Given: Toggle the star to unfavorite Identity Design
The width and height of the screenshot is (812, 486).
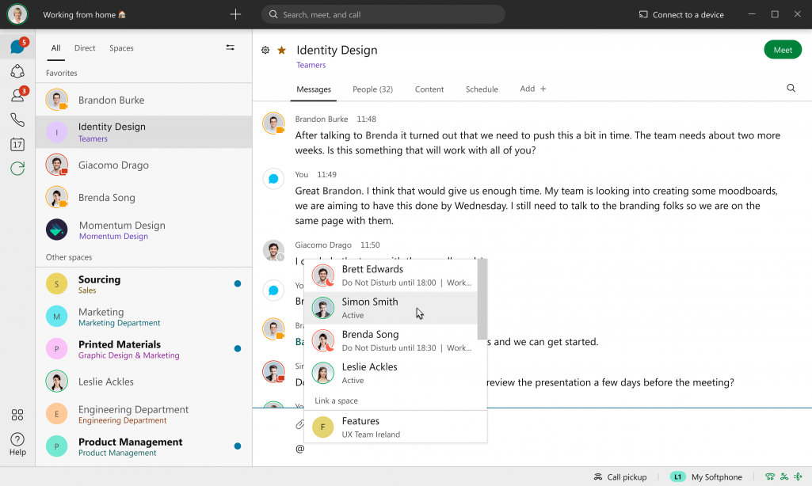Looking at the screenshot, I should [x=282, y=50].
